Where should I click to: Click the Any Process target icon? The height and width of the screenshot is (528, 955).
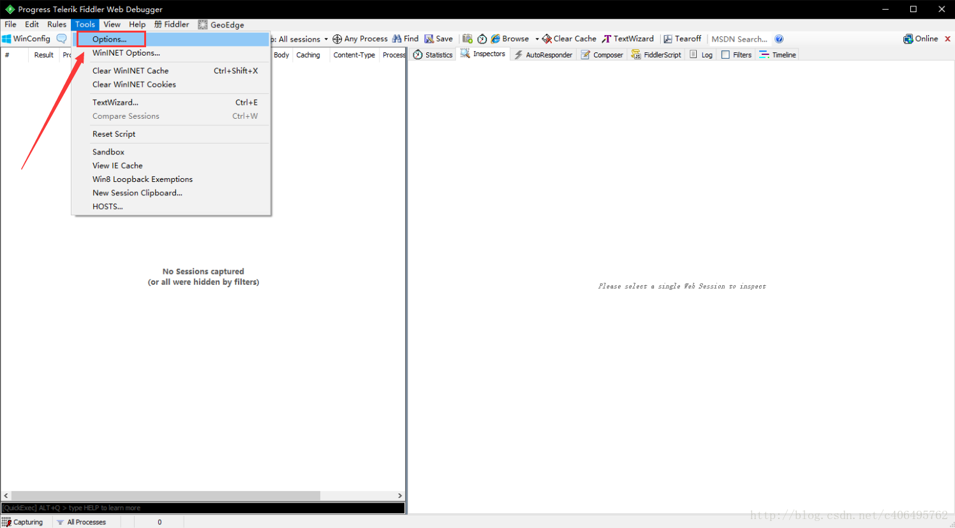click(337, 39)
